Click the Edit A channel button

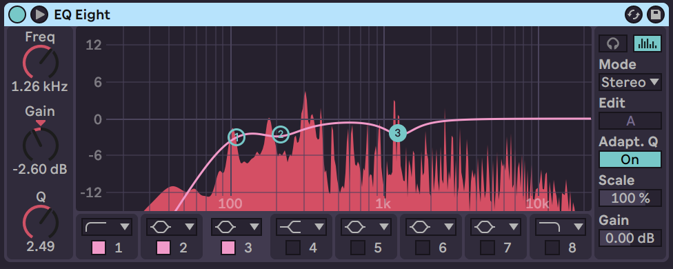pyautogui.click(x=630, y=121)
